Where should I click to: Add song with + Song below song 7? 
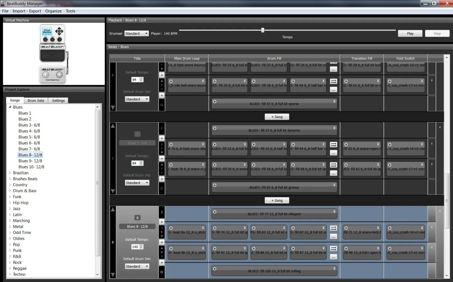[x=277, y=200]
